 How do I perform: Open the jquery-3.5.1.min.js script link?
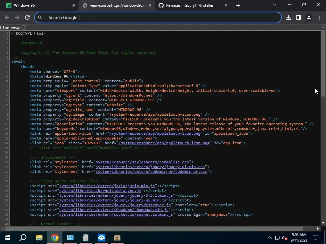click(116, 195)
